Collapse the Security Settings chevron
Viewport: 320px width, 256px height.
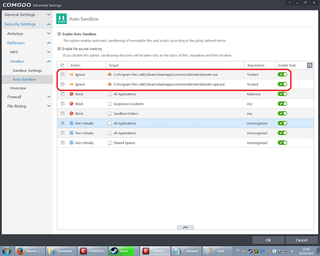[49, 24]
